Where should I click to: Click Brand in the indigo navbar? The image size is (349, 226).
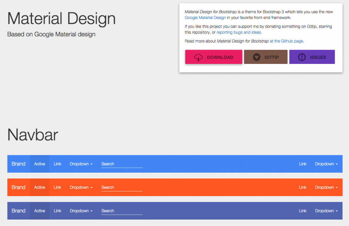[x=18, y=211]
